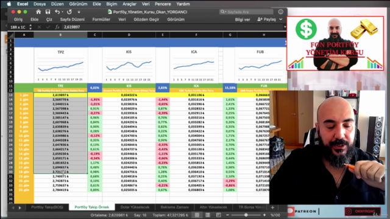390x219 pixels.
Task: Select the FUB line chart
Action: pyautogui.click(x=260, y=66)
